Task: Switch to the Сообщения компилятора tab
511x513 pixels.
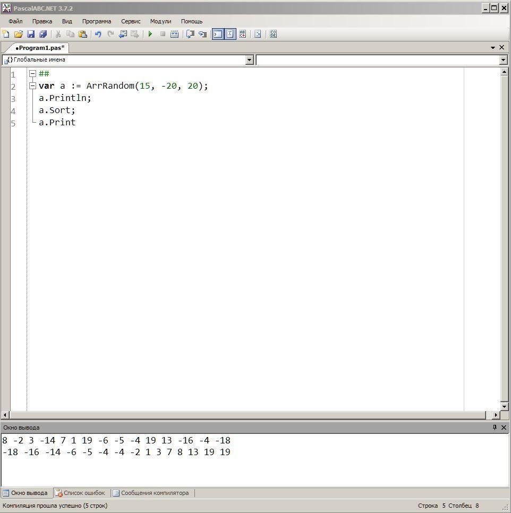Action: tap(151, 493)
